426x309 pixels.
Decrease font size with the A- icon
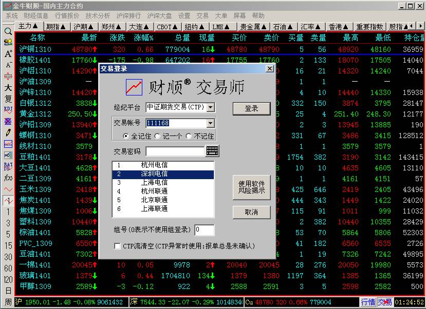[x=8, y=65]
